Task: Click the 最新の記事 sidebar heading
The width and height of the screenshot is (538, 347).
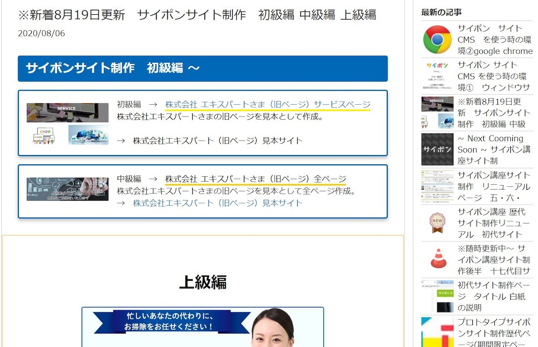Action: pos(441,12)
